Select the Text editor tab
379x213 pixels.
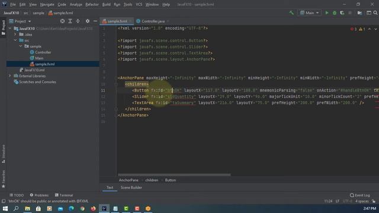click(x=110, y=188)
